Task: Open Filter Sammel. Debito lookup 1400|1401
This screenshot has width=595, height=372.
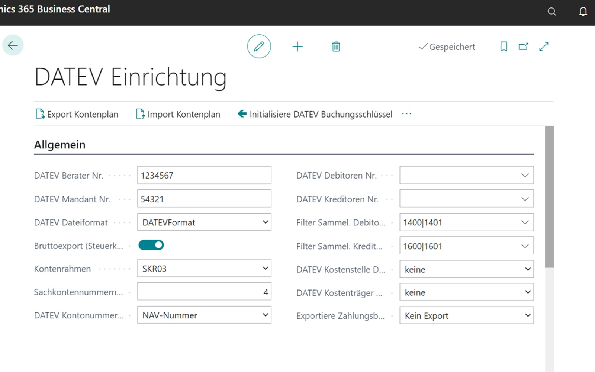Action: 525,222
